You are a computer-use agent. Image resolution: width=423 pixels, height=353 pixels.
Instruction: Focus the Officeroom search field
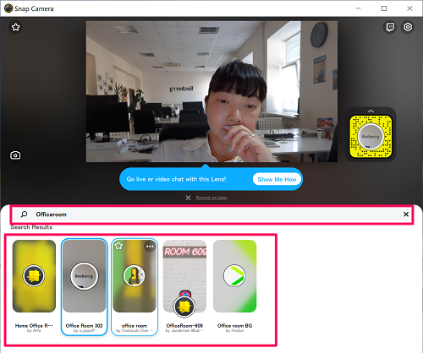coord(211,215)
